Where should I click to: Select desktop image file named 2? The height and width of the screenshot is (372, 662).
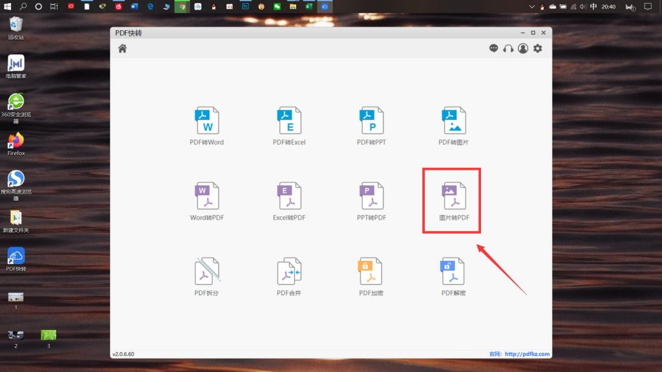[16, 340]
